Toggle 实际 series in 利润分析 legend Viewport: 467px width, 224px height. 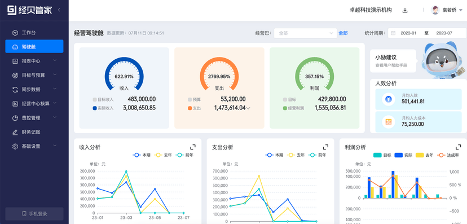403,155
